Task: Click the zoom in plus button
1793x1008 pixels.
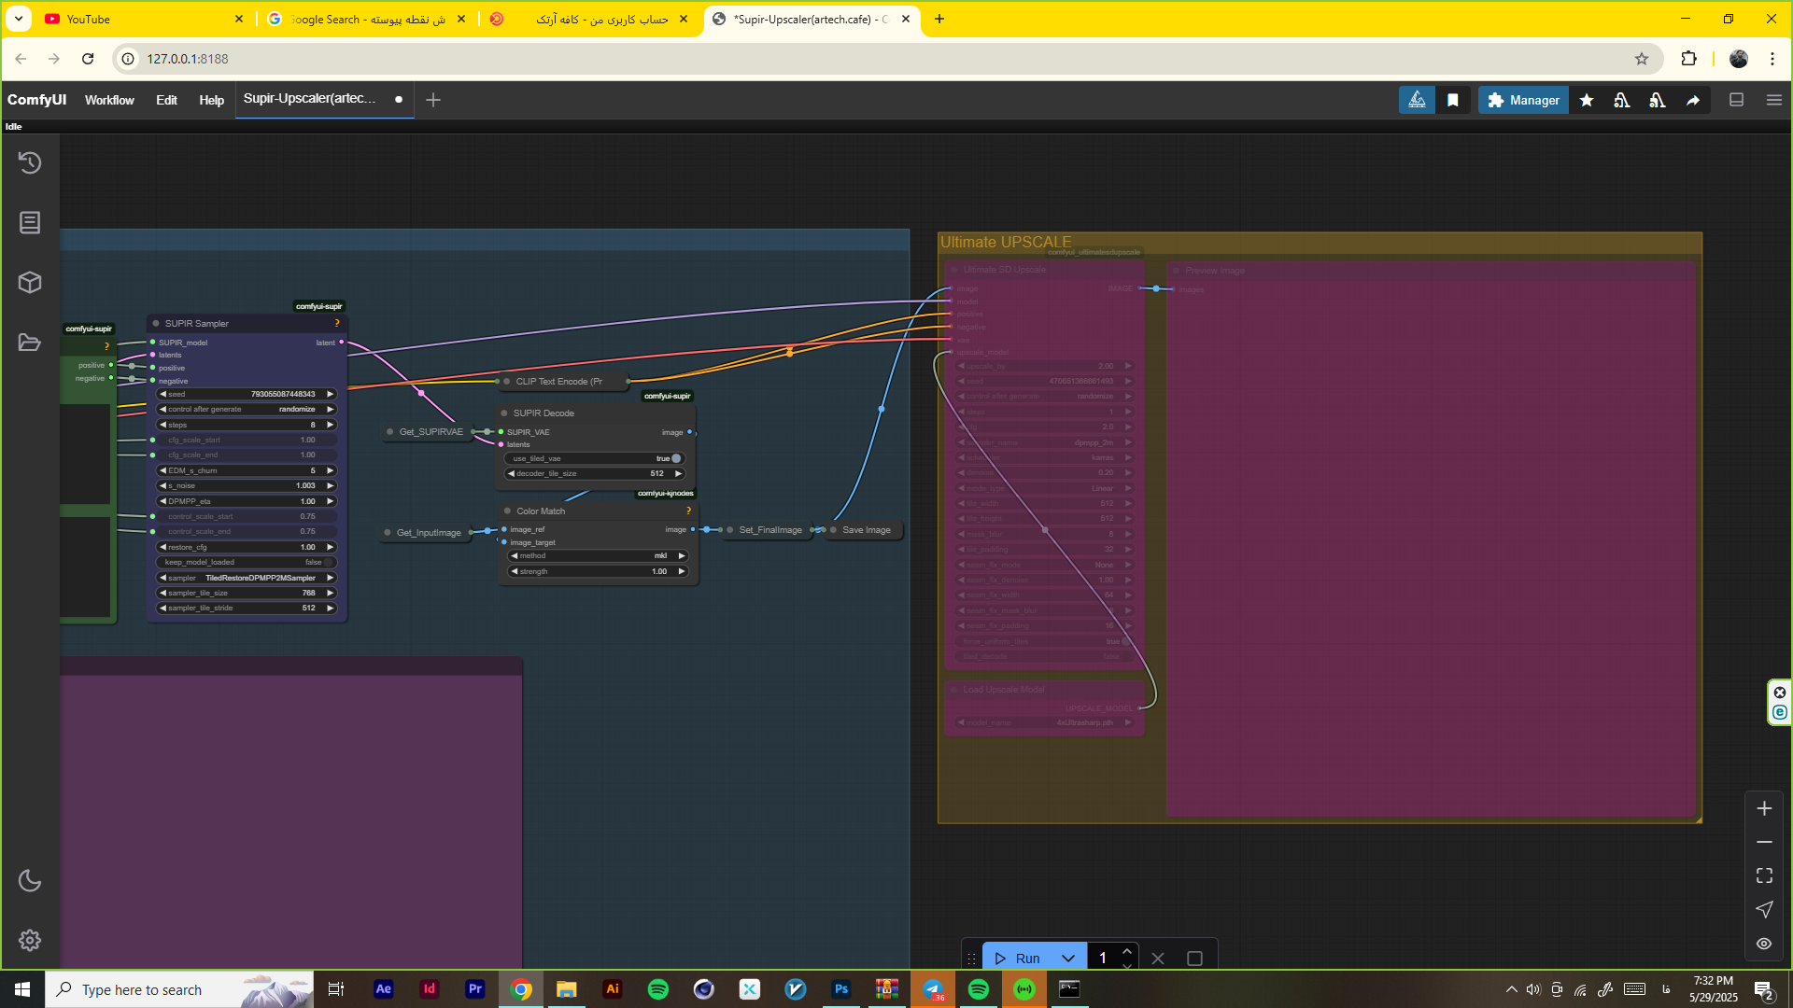Action: coord(1764,808)
